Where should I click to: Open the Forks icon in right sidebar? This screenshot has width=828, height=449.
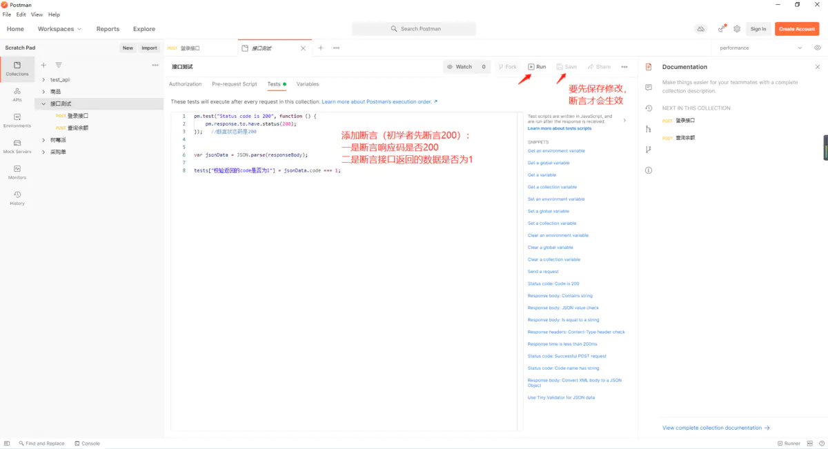649,129
